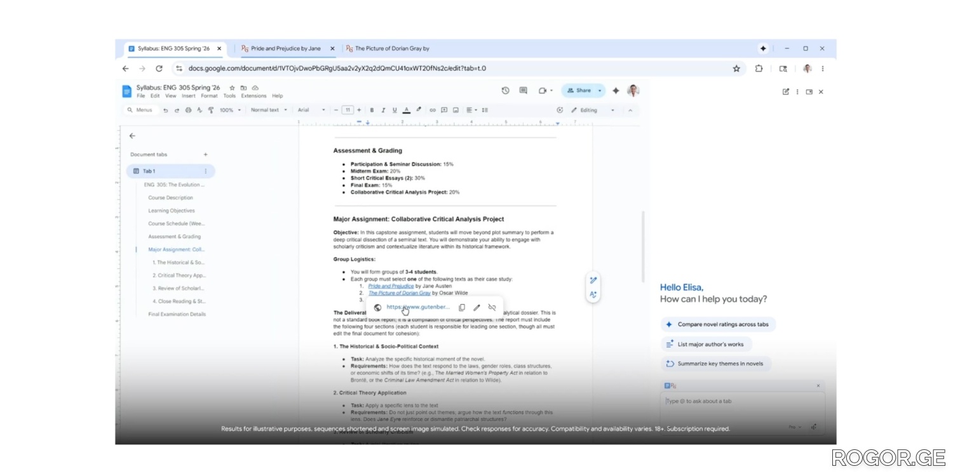
Task: Copy the link from the link popup
Action: pos(462,307)
